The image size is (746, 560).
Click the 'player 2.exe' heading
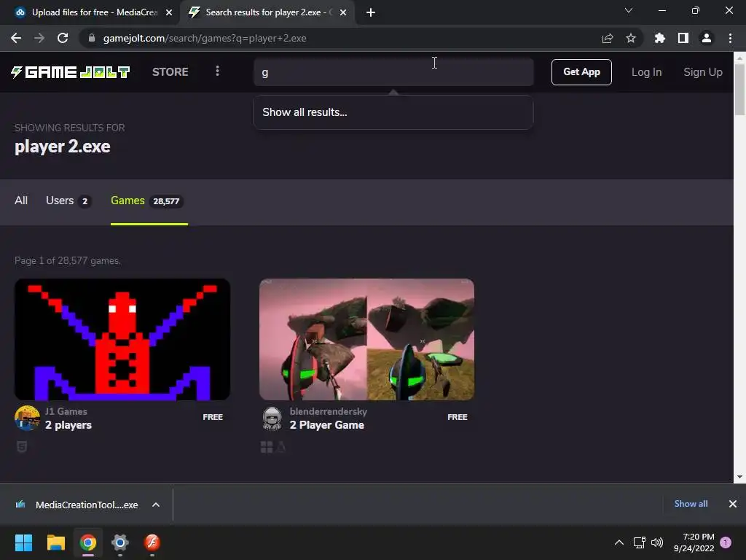(x=63, y=146)
